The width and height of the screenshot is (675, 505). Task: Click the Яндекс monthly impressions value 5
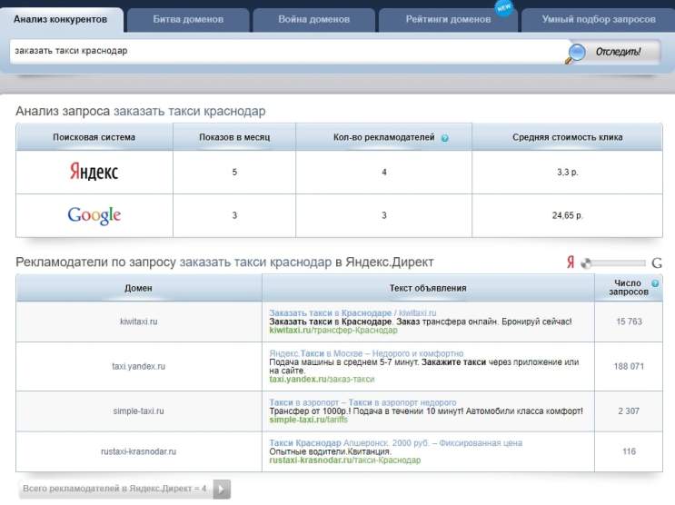pos(234,173)
